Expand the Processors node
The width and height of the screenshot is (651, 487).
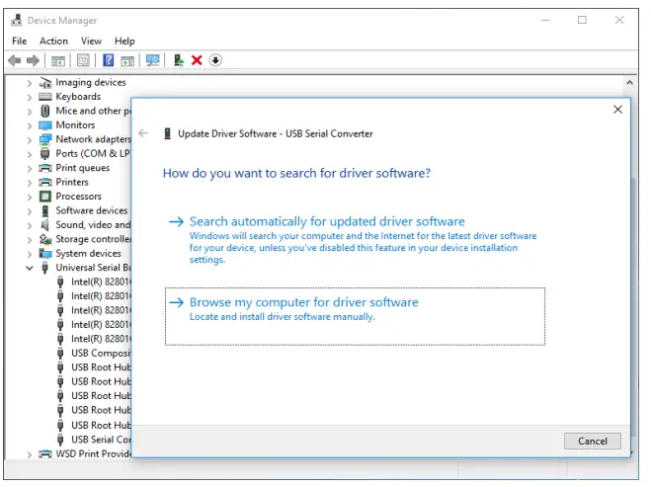point(29,197)
